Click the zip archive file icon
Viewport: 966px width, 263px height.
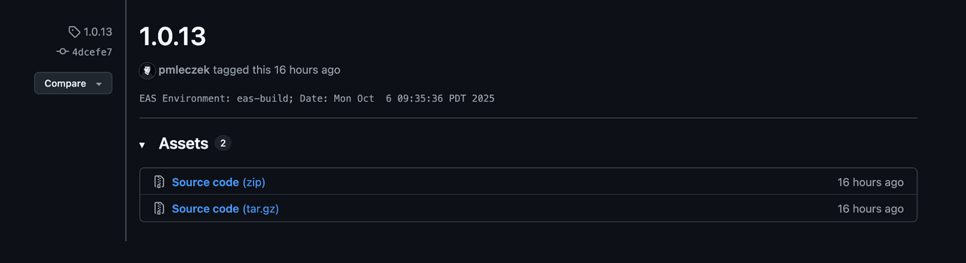tap(159, 182)
